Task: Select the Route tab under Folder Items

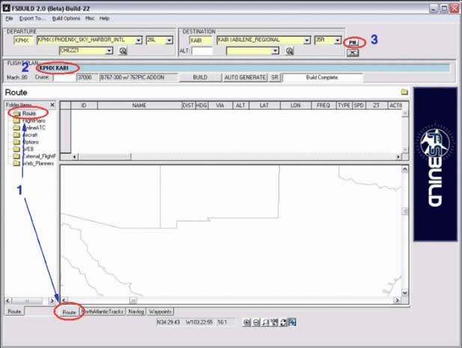Action: [x=14, y=311]
